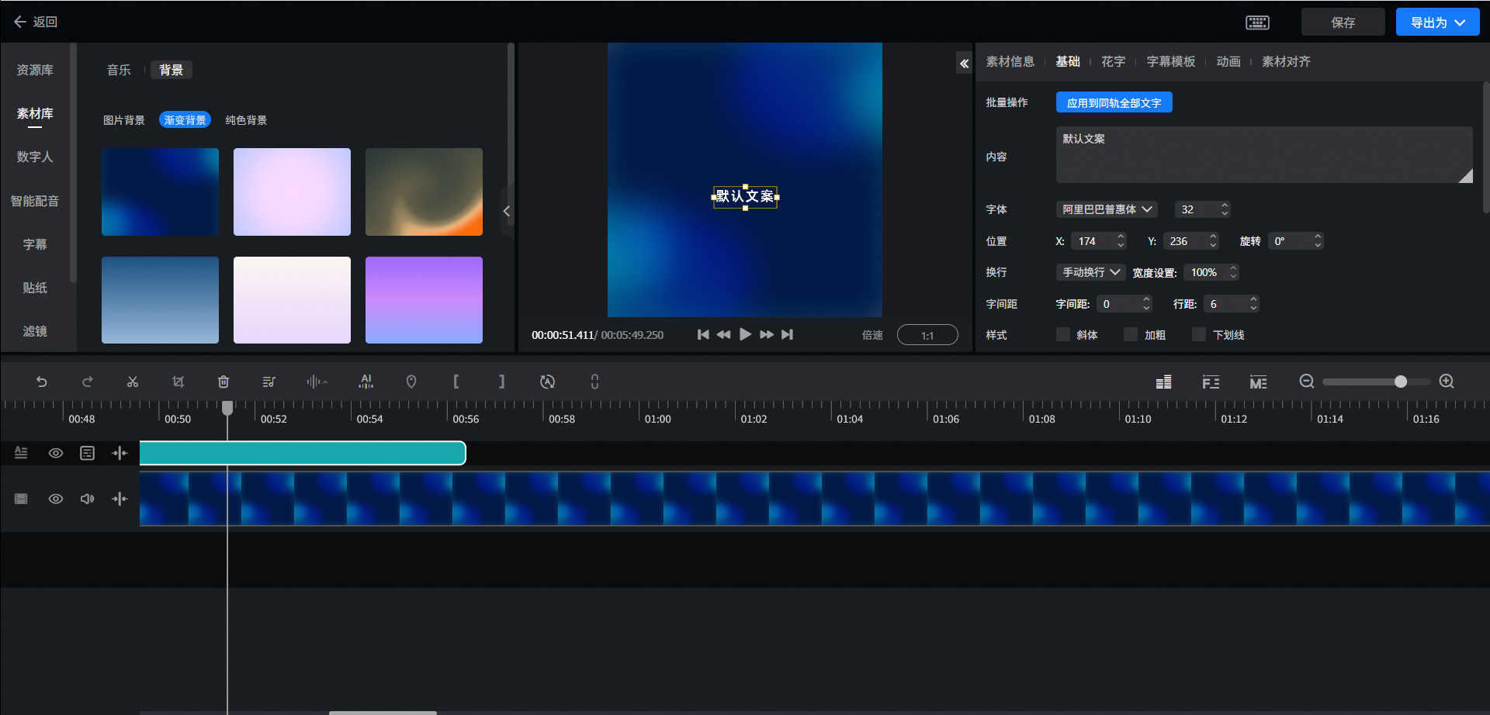The image size is (1490, 715).
Task: Click 应用到同轨全部文字 button
Action: tap(1114, 102)
